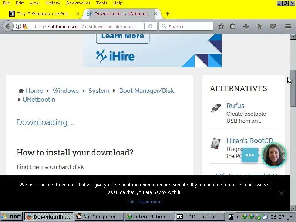The image size is (296, 222).
Task: Click the URL address bar
Action: click(x=87, y=26)
